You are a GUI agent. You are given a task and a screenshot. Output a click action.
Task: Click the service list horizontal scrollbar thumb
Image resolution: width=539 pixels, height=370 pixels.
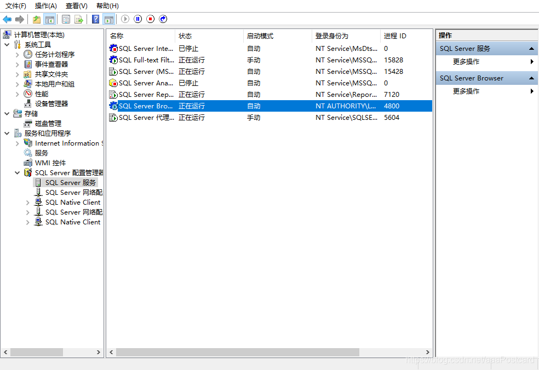[238, 352]
